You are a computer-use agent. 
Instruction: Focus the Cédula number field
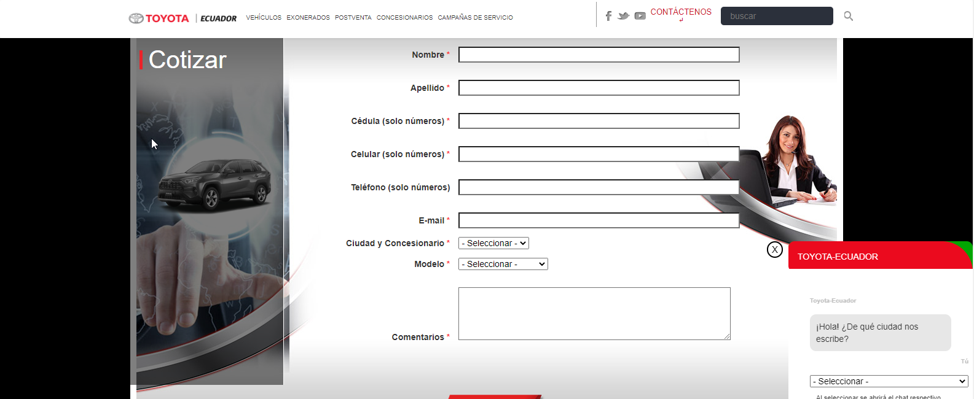(599, 121)
